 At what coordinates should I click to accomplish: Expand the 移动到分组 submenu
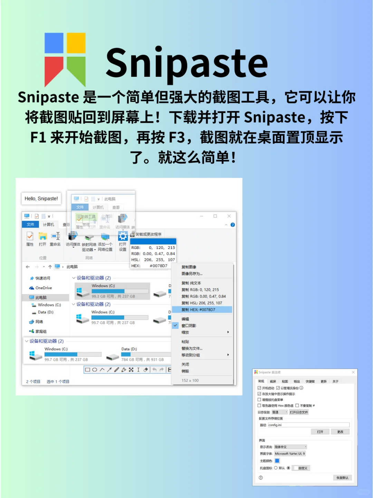[x=202, y=355]
